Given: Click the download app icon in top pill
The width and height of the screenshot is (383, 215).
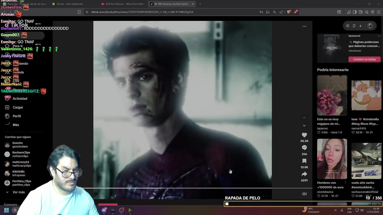Looking at the screenshot, I should [360, 26].
